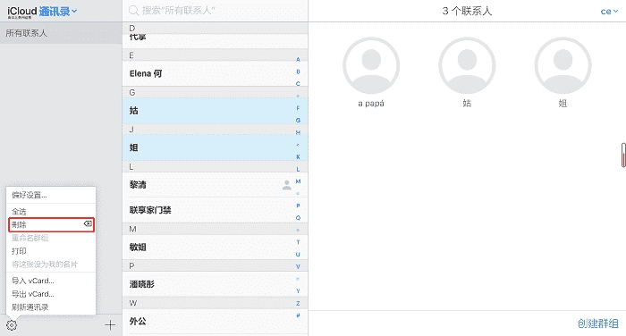The image size is (626, 336).
Task: Open the ce account dropdown
Action: tap(610, 12)
